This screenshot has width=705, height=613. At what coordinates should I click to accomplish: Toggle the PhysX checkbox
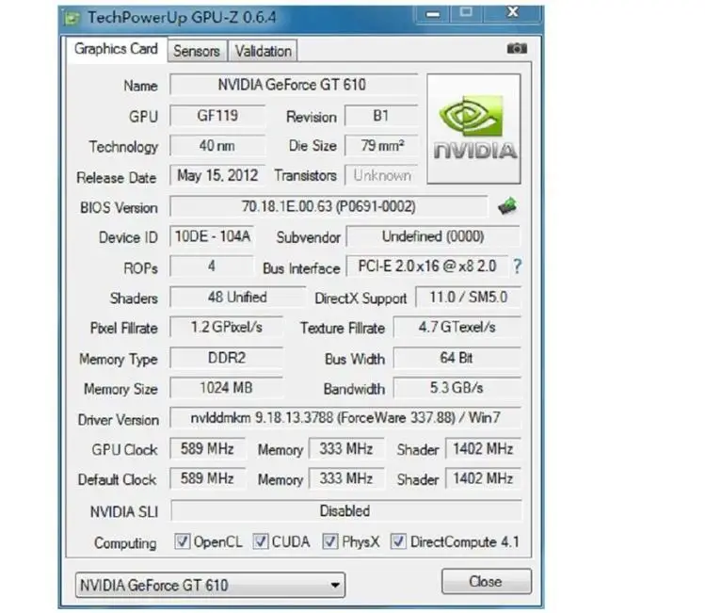pyautogui.click(x=330, y=541)
